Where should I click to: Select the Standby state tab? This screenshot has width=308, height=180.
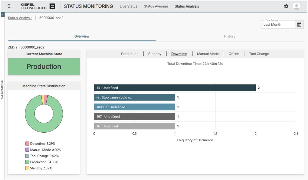click(155, 54)
